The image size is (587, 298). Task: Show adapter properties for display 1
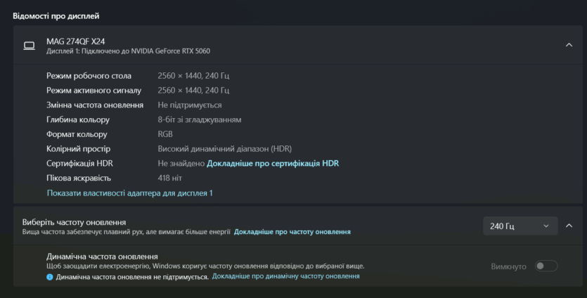coord(129,193)
